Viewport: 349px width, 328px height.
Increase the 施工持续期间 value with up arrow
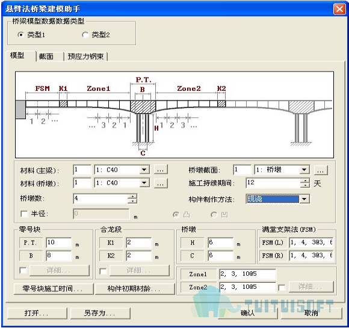coord(305,181)
